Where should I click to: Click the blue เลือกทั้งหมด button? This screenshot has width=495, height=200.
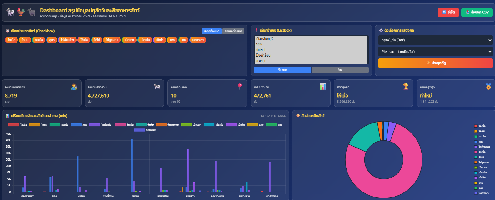pyautogui.click(x=212, y=31)
